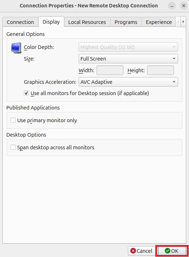Click the Cancel button
The height and width of the screenshot is (257, 189).
click(x=142, y=251)
